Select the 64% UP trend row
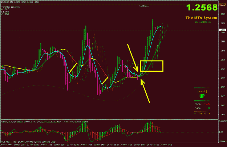This screenshot has height=147, width=227. (x=202, y=108)
